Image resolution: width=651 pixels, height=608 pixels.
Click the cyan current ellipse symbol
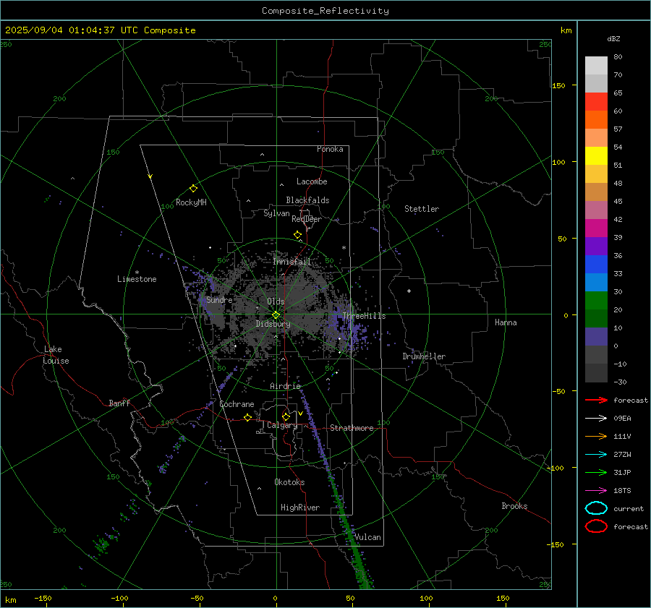596,508
